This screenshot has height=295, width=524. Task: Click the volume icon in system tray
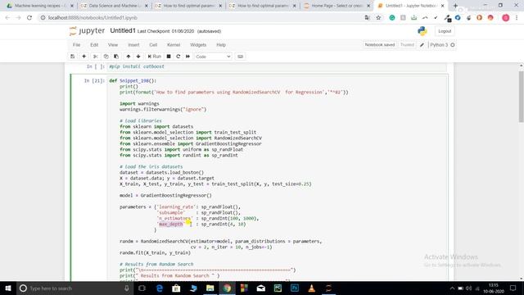[468, 288]
